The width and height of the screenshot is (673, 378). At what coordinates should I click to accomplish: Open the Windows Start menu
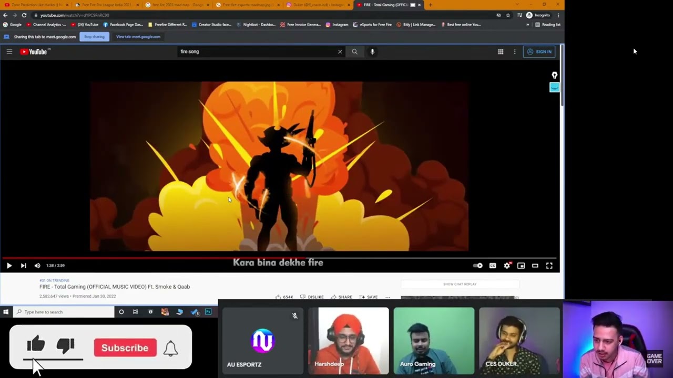(x=6, y=312)
